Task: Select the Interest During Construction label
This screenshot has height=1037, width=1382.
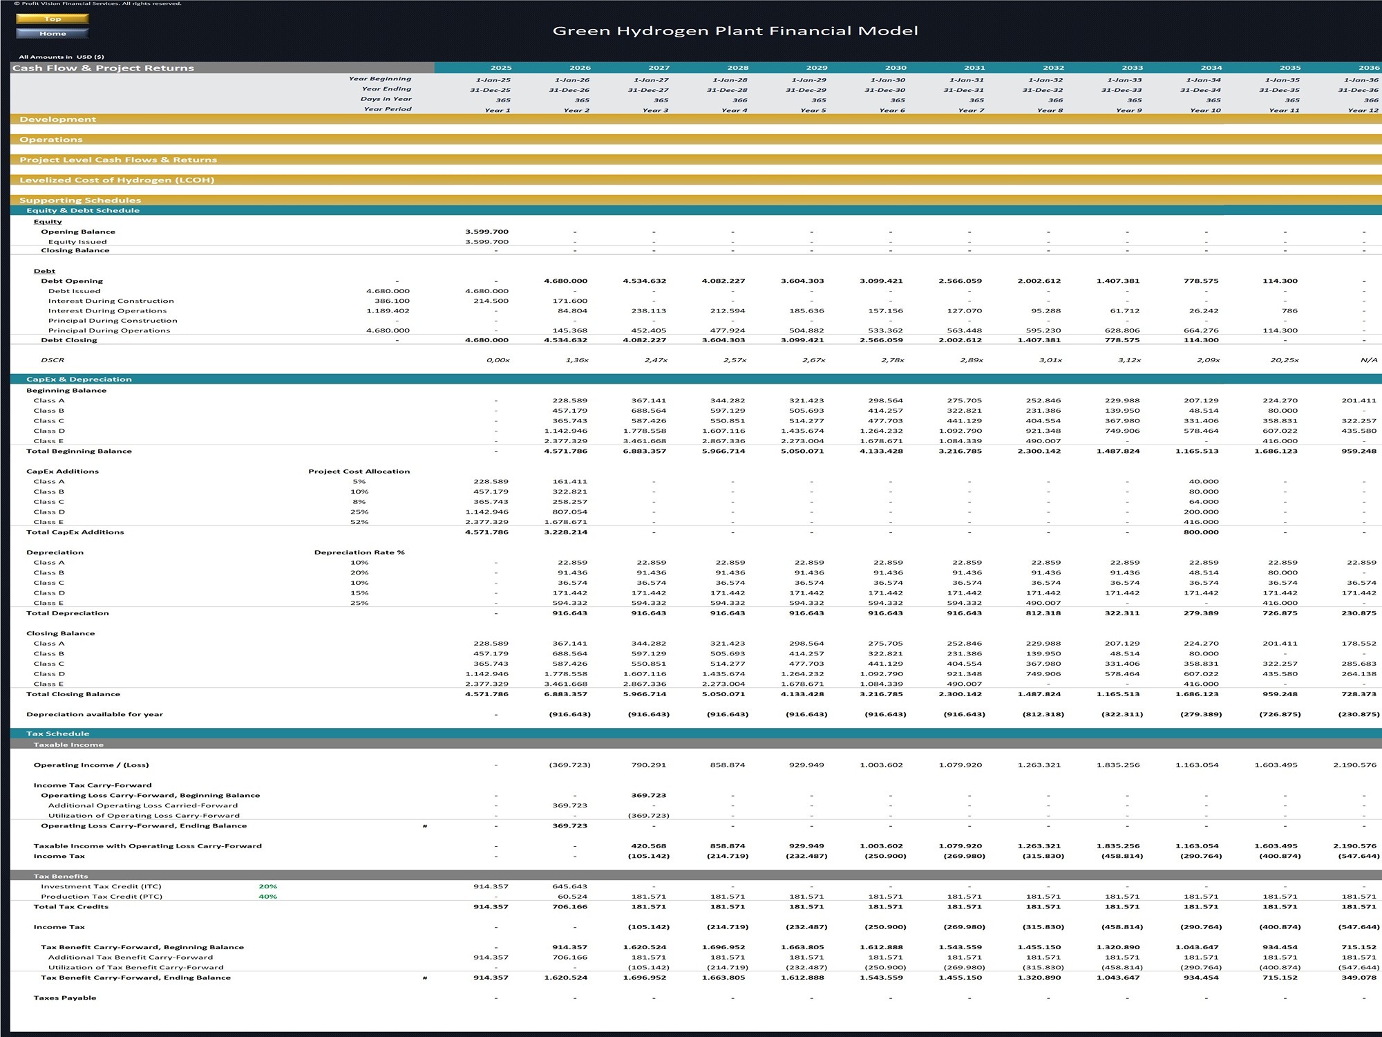Action: [111, 301]
